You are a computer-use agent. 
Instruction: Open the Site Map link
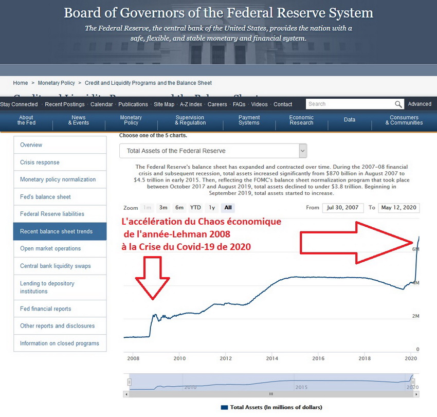[x=164, y=104]
